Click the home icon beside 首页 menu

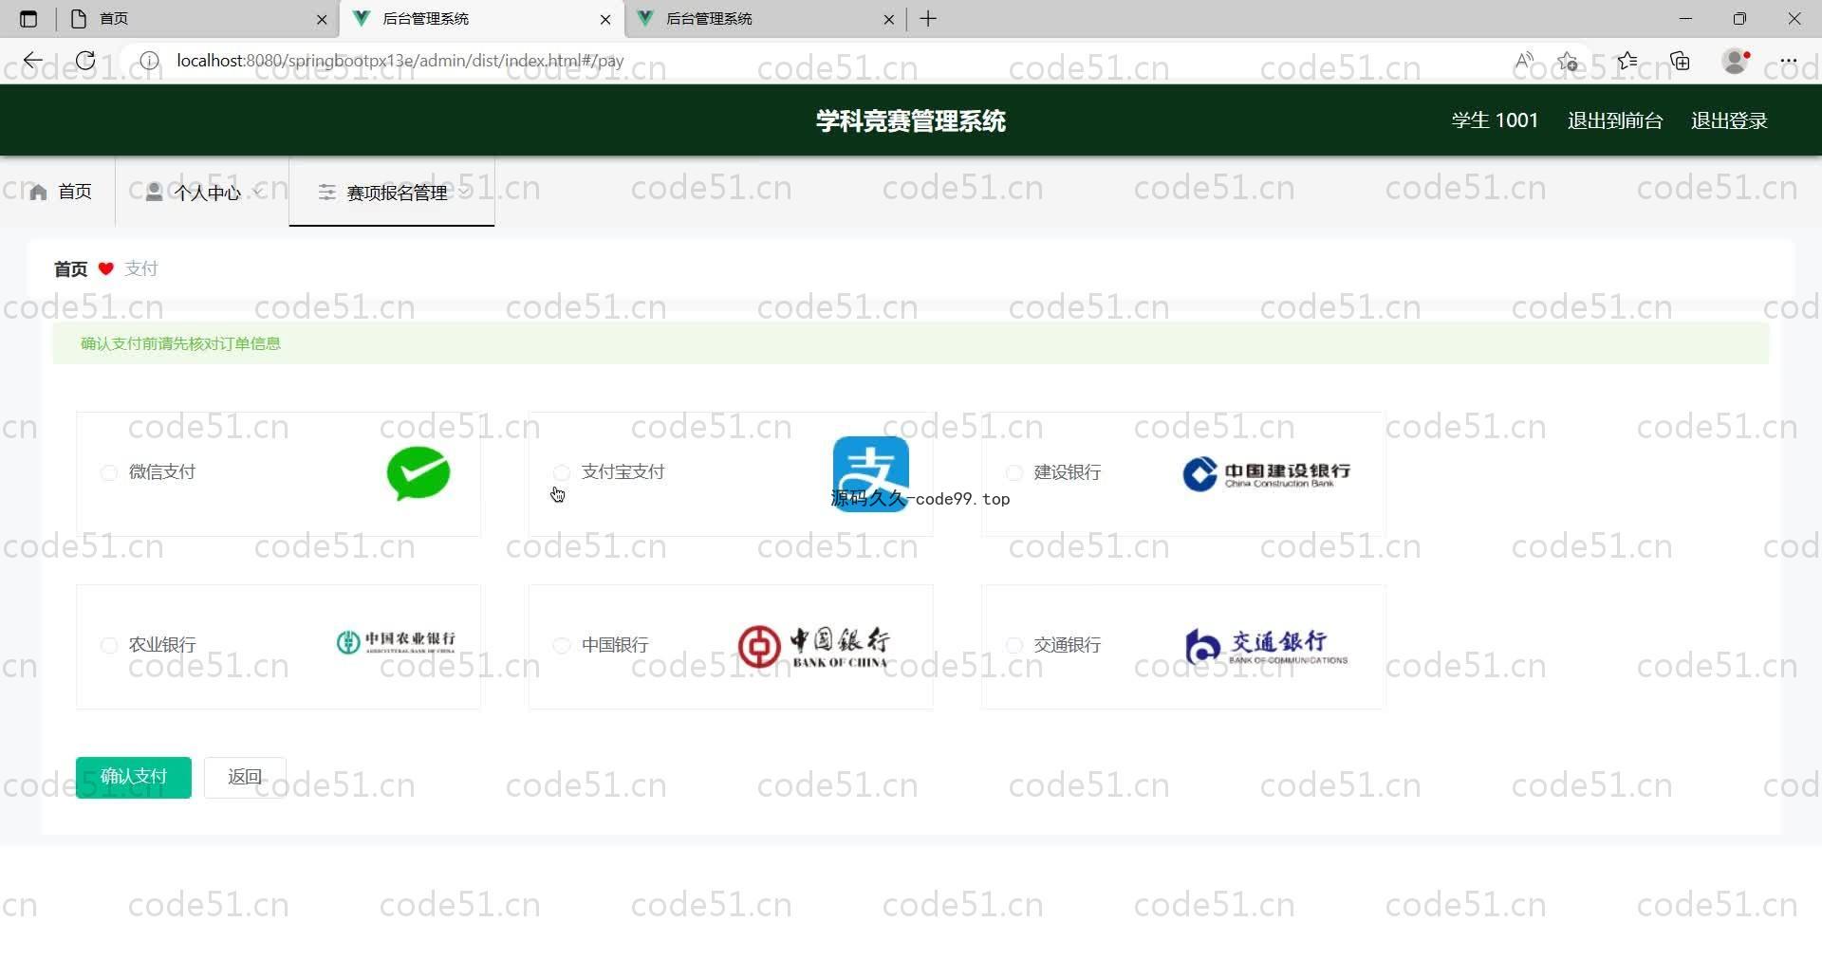38,193
